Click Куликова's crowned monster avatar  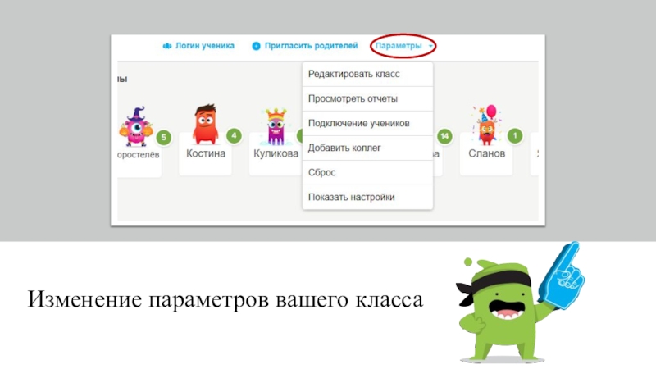(277, 127)
